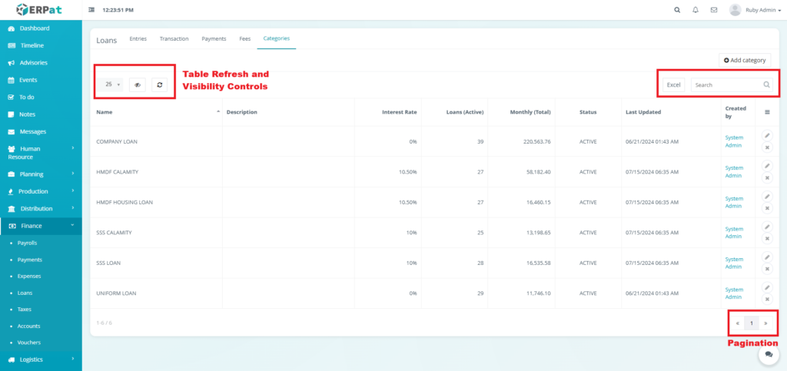The height and width of the screenshot is (371, 787).
Task: Export table with Excel button
Action: coord(673,85)
